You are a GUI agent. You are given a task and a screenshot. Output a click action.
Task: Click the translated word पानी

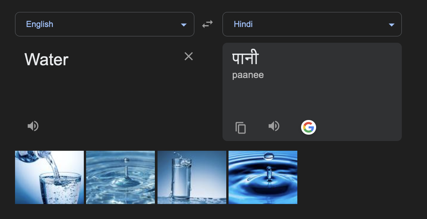[245, 57]
